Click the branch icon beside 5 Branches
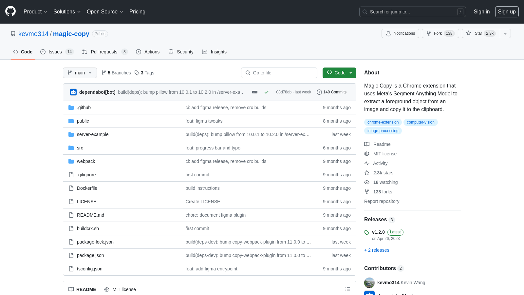The image size is (524, 295). pos(104,73)
